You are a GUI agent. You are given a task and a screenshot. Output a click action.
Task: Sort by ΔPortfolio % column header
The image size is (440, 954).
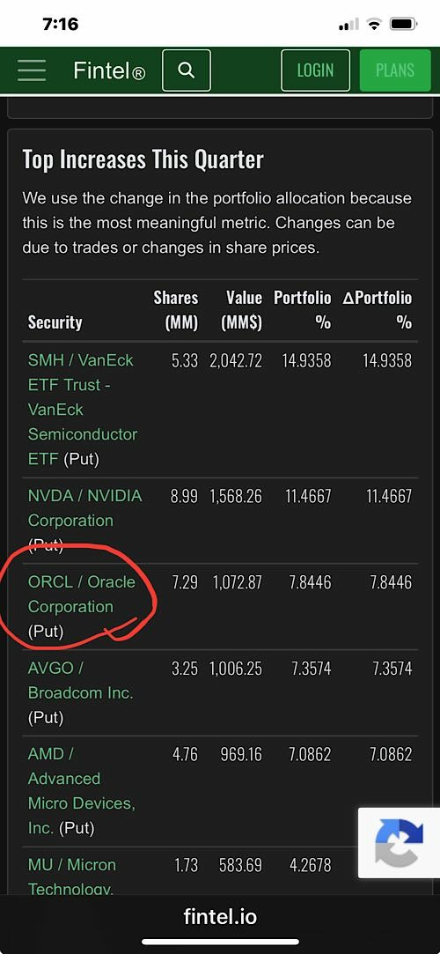tap(378, 310)
